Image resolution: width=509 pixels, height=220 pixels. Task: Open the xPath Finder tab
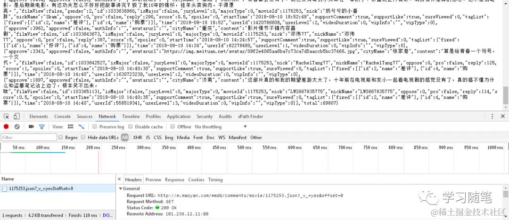tap(250, 116)
